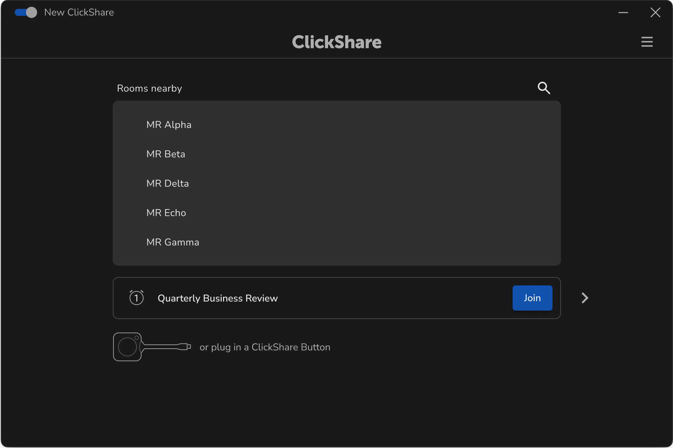673x448 pixels.
Task: Close the ClickShare window
Action: coord(655,13)
